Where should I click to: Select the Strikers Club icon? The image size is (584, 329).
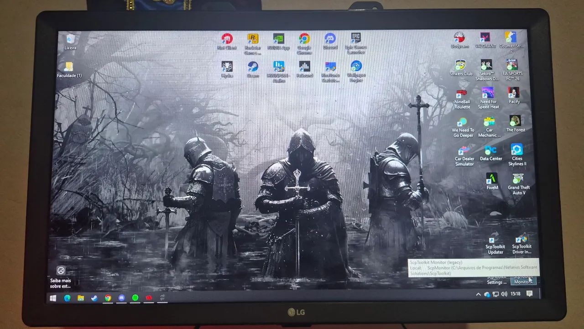coord(461,68)
